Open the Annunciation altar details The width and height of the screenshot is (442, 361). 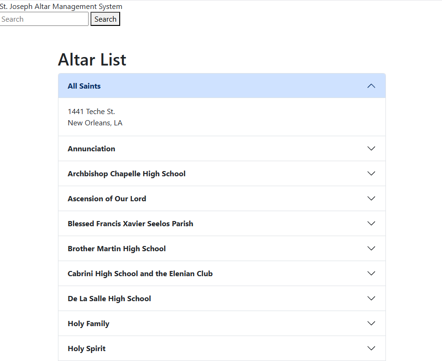(91, 148)
